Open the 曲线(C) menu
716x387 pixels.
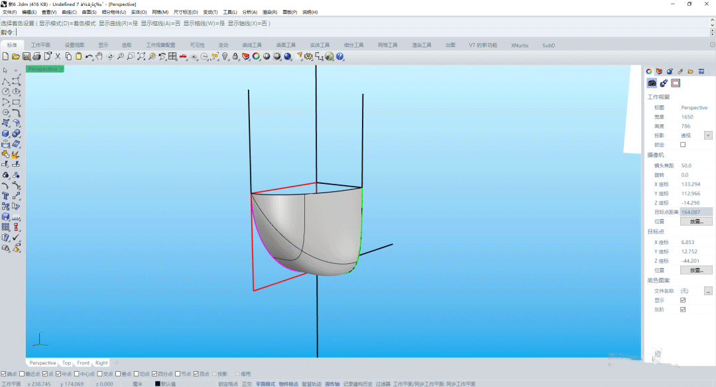click(x=69, y=12)
